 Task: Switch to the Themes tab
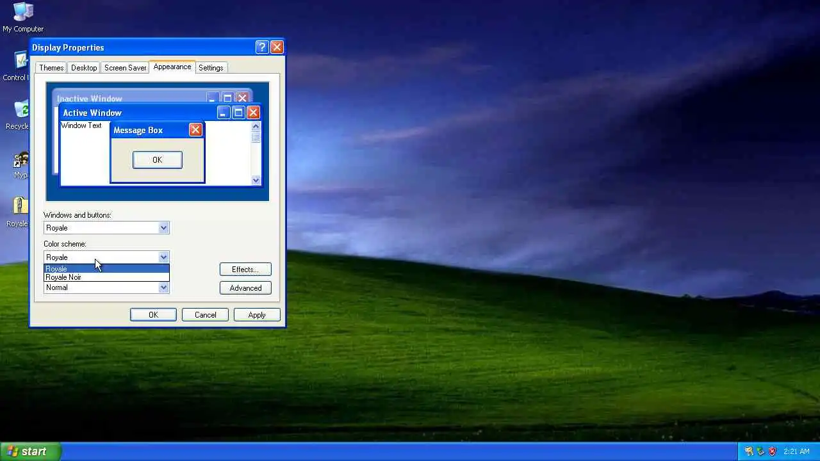point(51,68)
